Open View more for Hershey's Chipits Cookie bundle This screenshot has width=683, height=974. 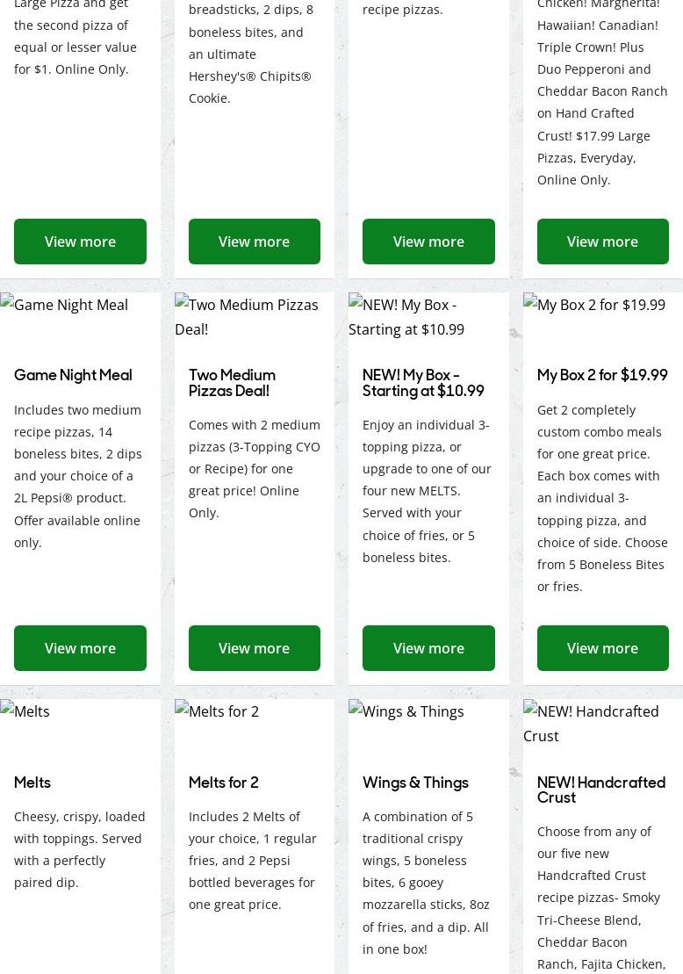[x=254, y=242]
